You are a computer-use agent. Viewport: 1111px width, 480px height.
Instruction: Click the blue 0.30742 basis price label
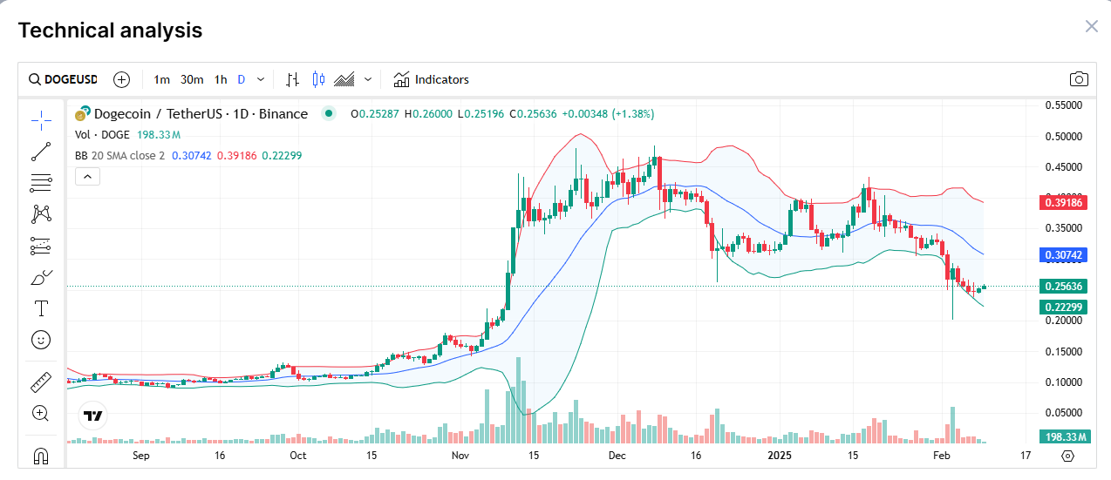[1062, 255]
